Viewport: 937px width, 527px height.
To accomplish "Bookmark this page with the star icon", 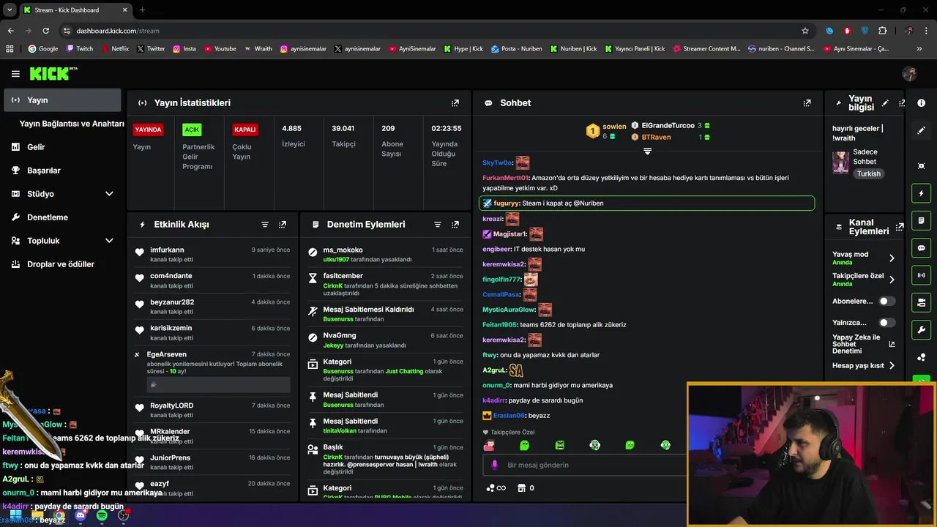I will pos(805,31).
